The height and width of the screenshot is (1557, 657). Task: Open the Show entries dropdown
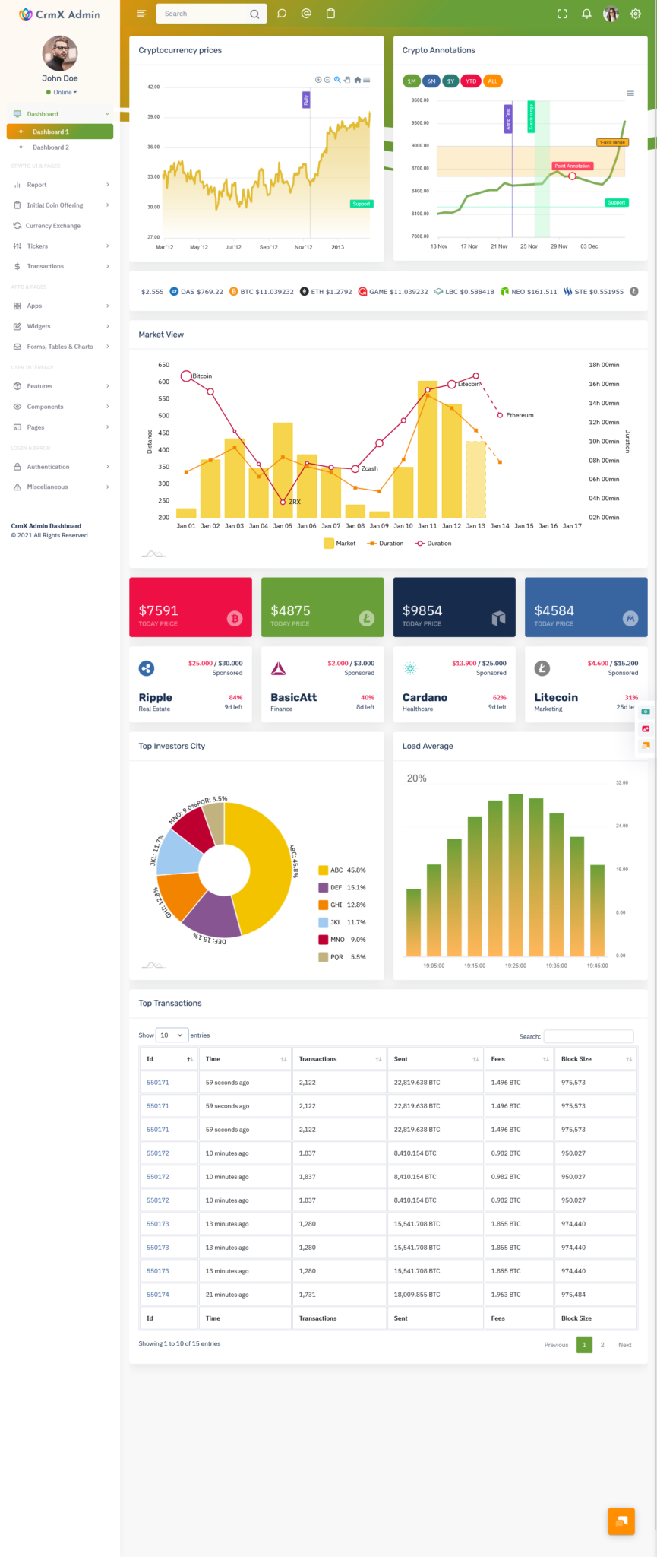[172, 1035]
